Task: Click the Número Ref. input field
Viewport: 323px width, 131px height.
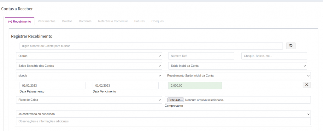Action: [201, 56]
